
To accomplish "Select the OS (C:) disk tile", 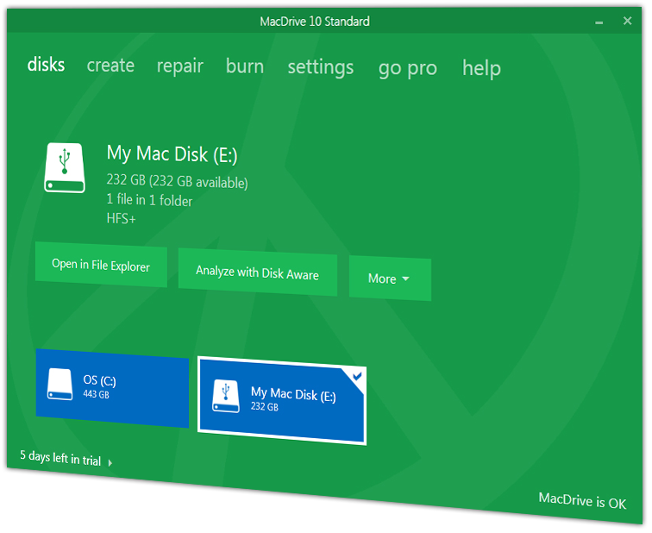I will coord(112,388).
